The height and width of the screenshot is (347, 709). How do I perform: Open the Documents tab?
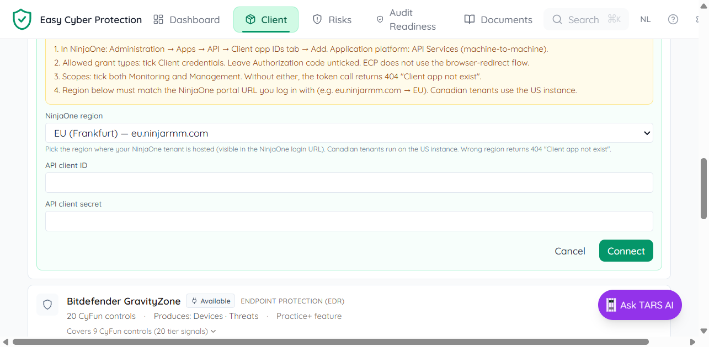[498, 20]
